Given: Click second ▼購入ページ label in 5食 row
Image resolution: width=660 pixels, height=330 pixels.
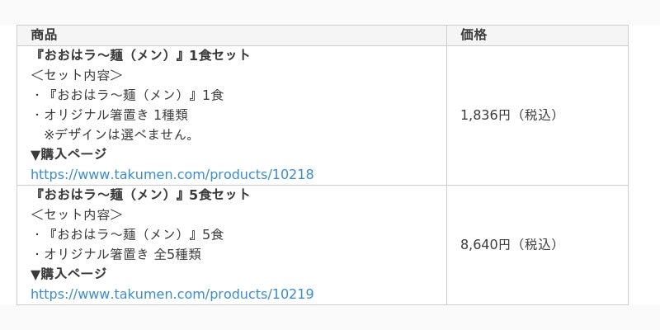Looking at the screenshot, I should (68, 274).
